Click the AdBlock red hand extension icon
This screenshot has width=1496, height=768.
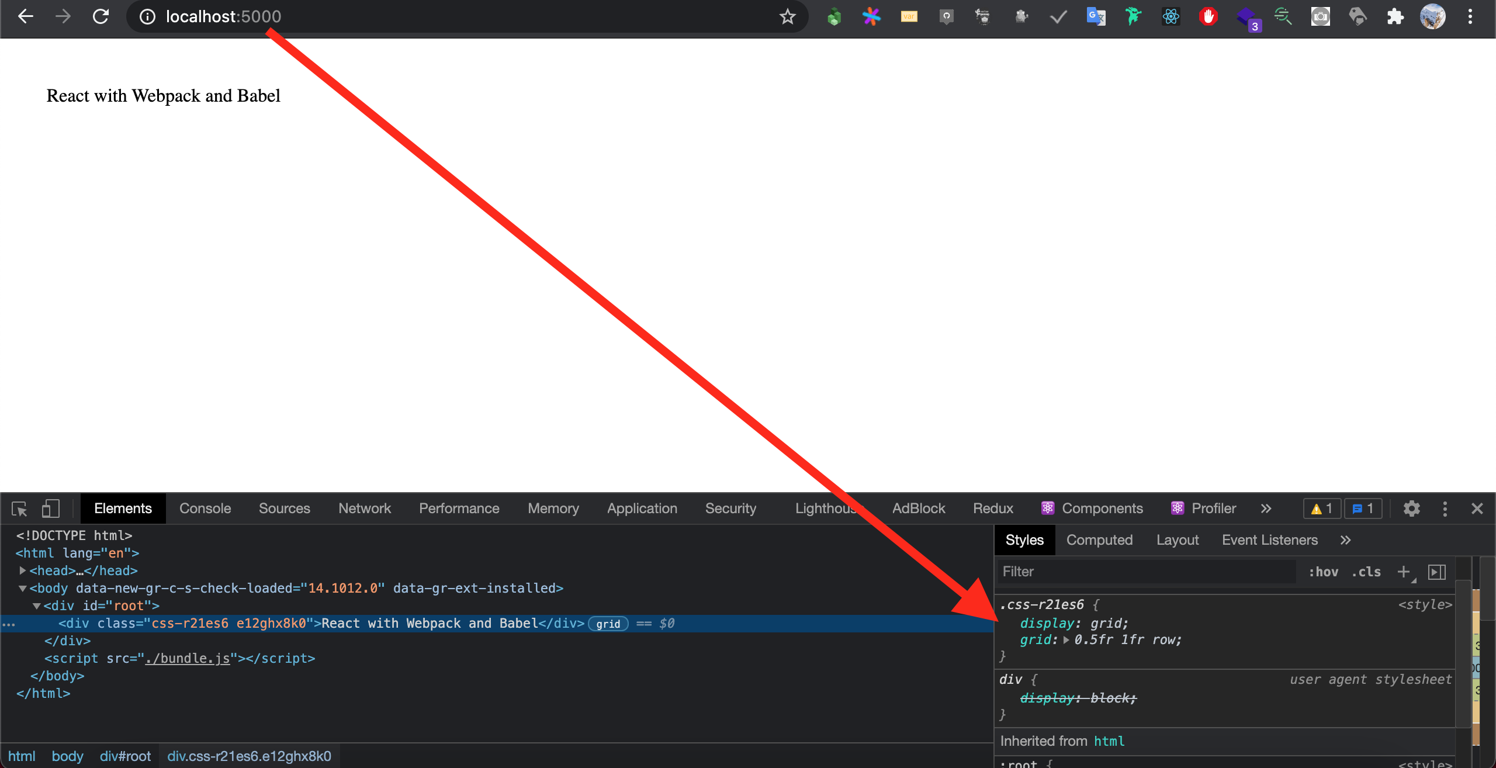pyautogui.click(x=1208, y=16)
